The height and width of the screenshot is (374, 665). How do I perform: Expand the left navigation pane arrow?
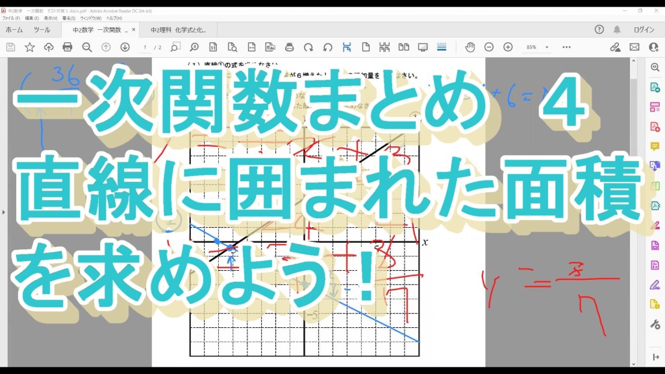click(4, 212)
